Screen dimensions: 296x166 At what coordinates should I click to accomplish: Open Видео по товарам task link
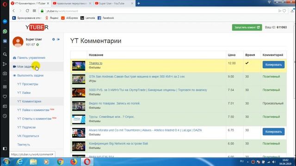tap(114, 103)
